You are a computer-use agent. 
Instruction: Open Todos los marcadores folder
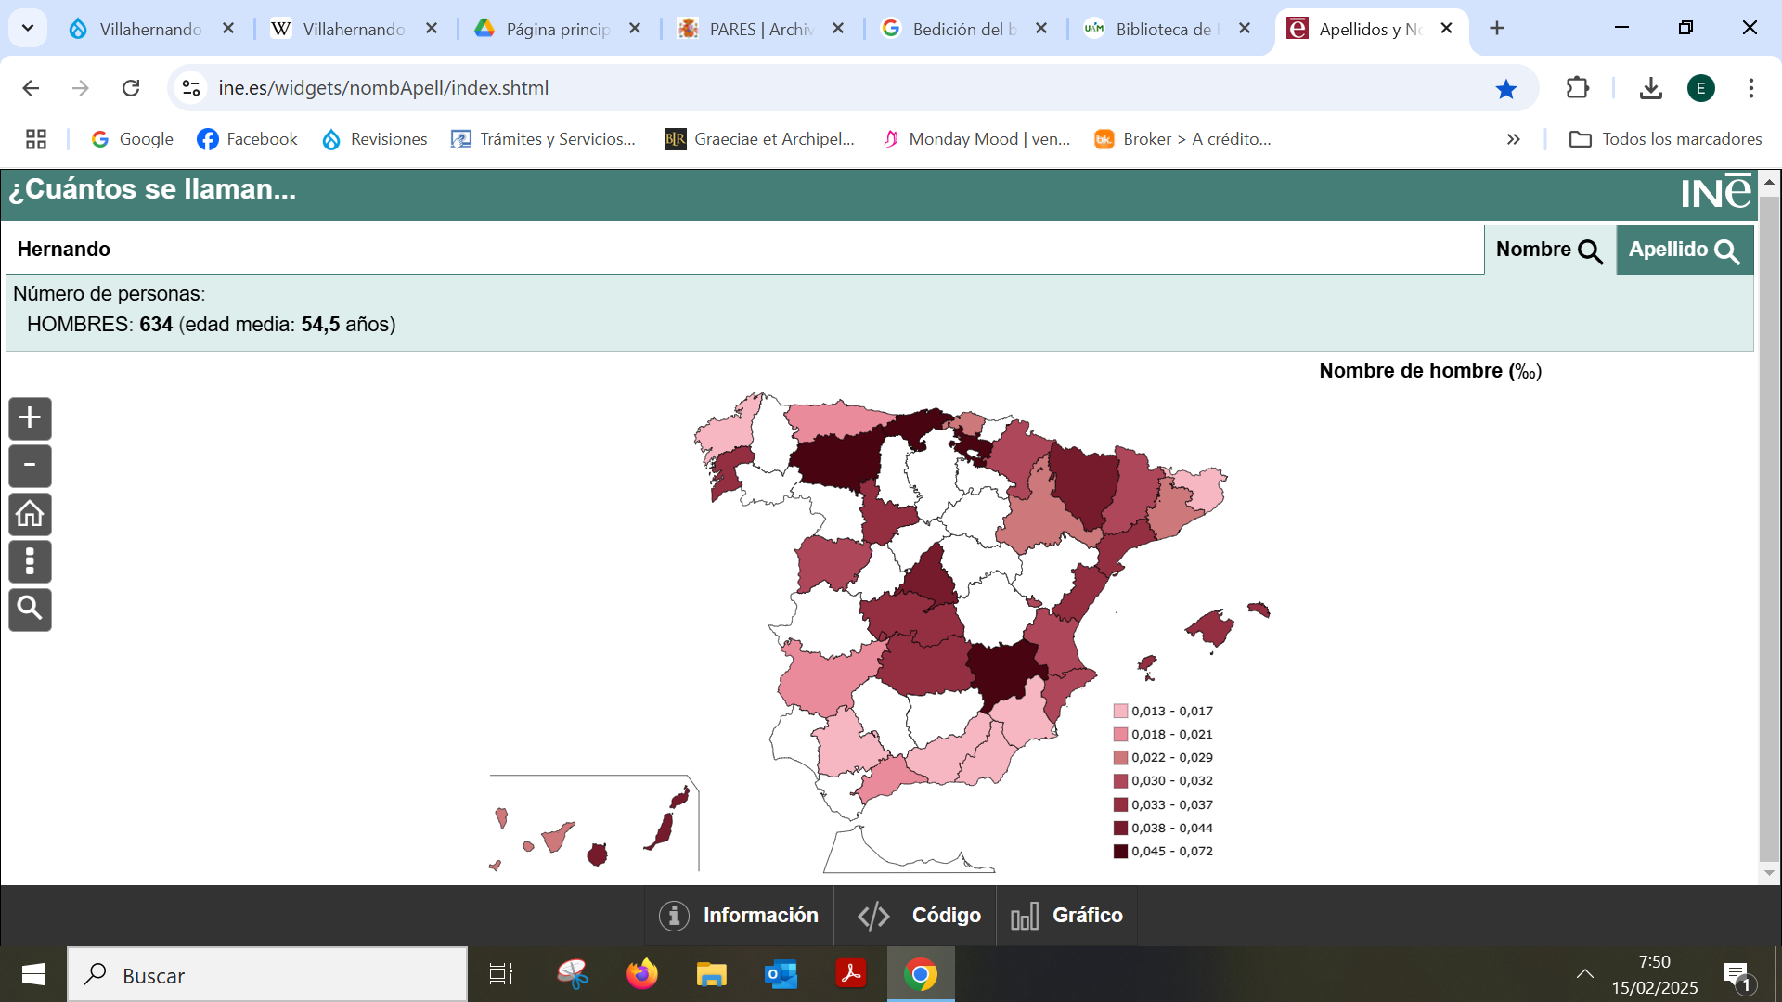(x=1665, y=139)
